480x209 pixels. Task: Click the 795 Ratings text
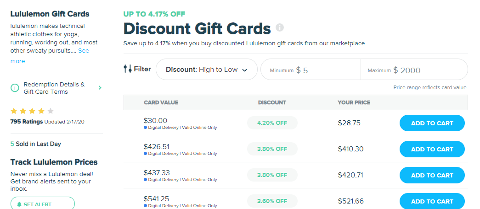tap(26, 122)
